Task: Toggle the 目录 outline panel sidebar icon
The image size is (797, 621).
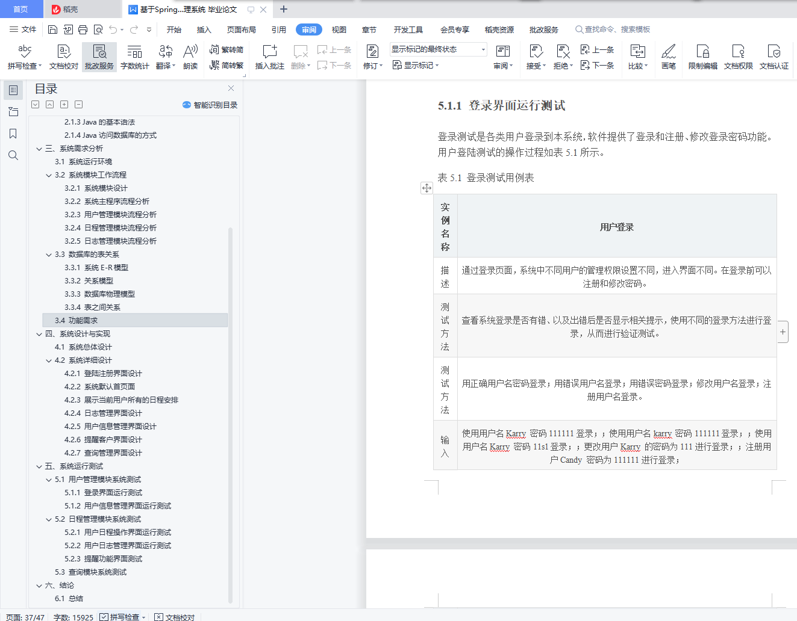Action: pyautogui.click(x=13, y=90)
